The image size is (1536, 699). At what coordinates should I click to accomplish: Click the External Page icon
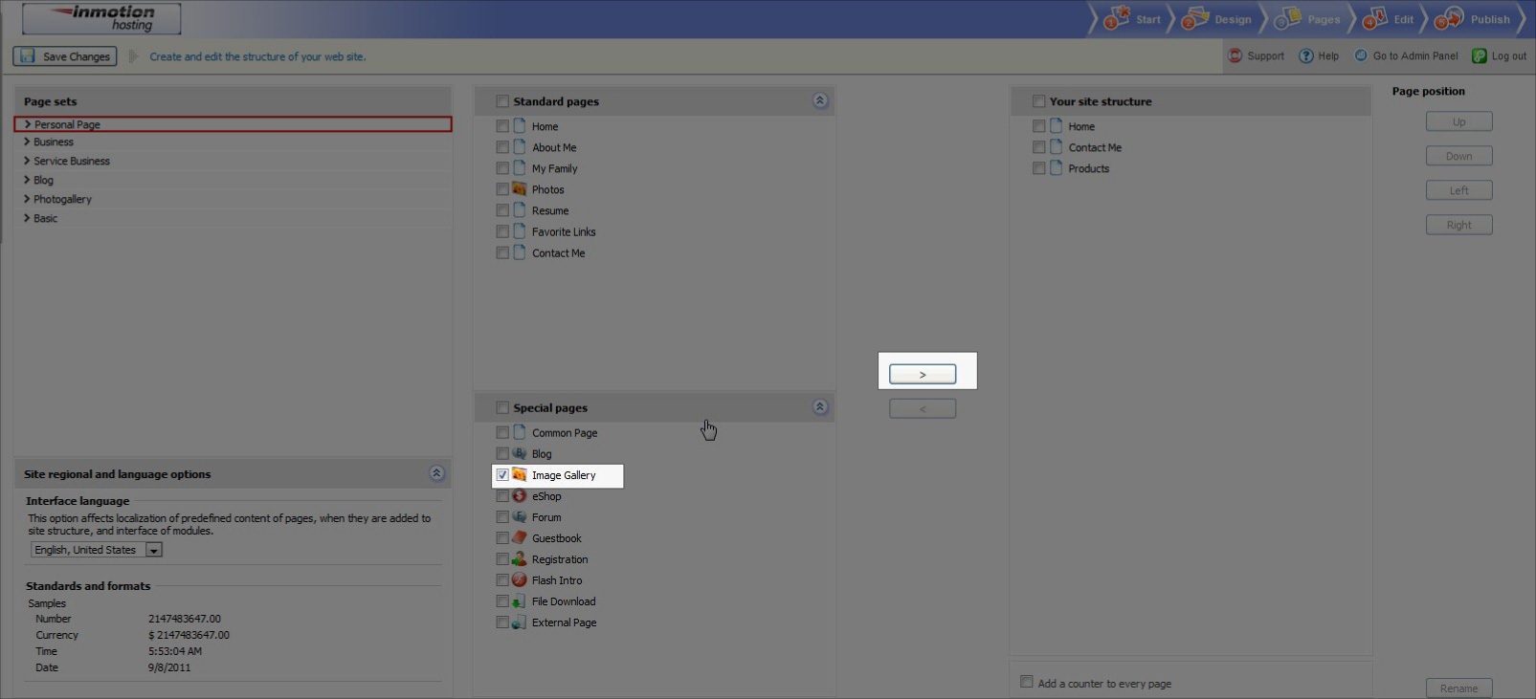[x=520, y=622]
